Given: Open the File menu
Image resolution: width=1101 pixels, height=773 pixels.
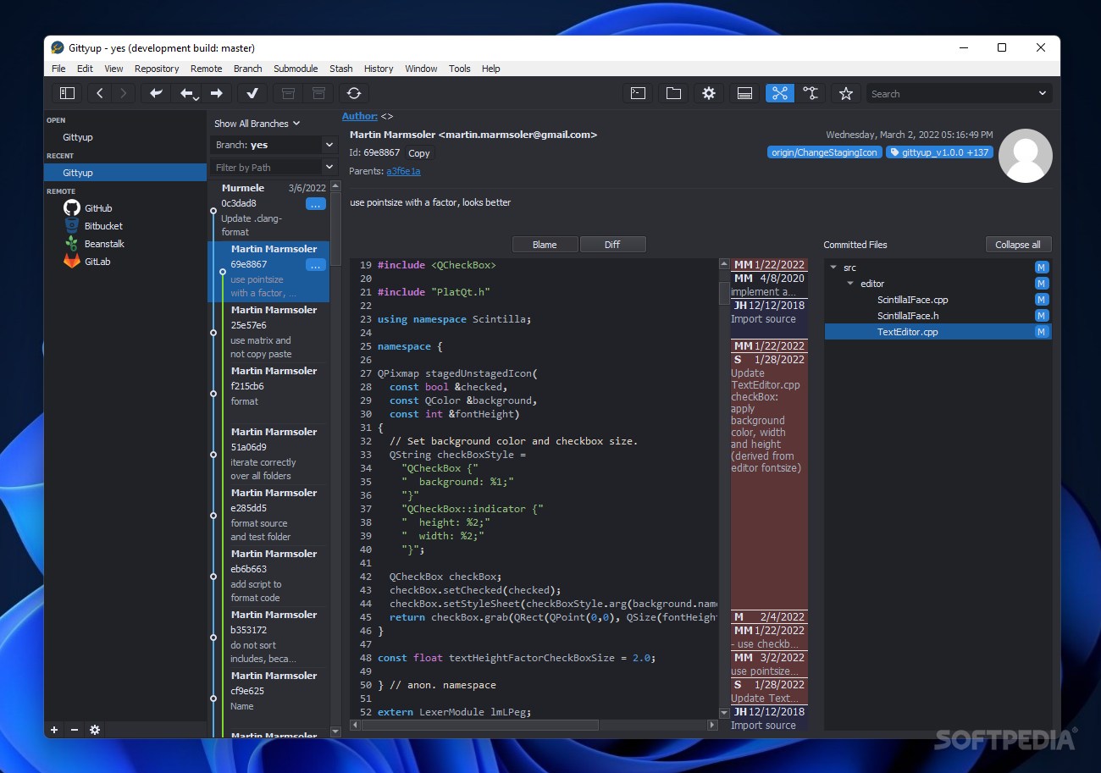Looking at the screenshot, I should [x=58, y=69].
